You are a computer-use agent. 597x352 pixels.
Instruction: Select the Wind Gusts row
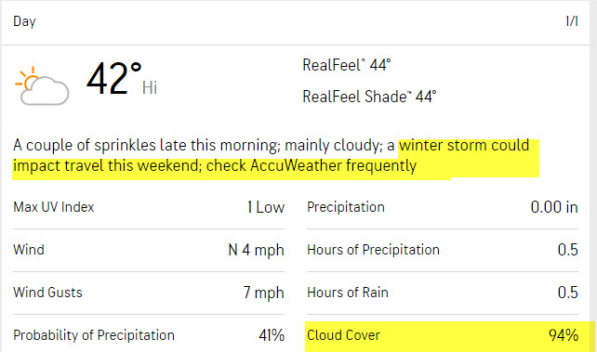[x=149, y=293]
